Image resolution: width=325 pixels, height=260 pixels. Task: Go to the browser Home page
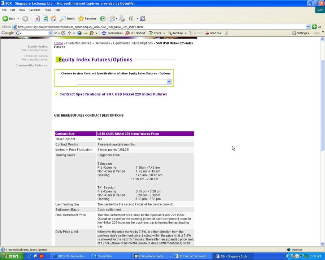click(x=53, y=19)
